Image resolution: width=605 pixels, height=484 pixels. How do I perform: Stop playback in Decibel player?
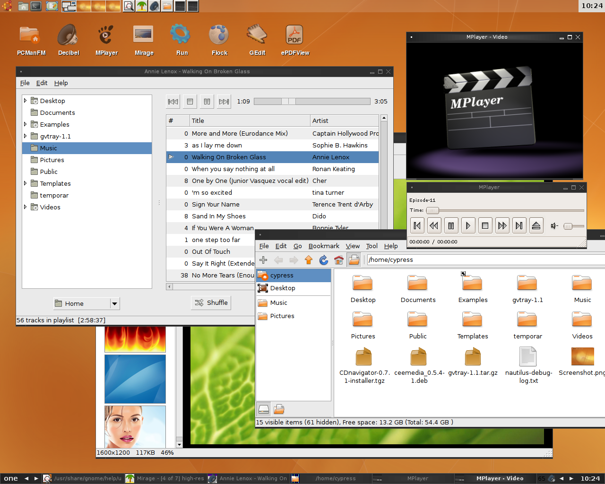[x=190, y=101]
